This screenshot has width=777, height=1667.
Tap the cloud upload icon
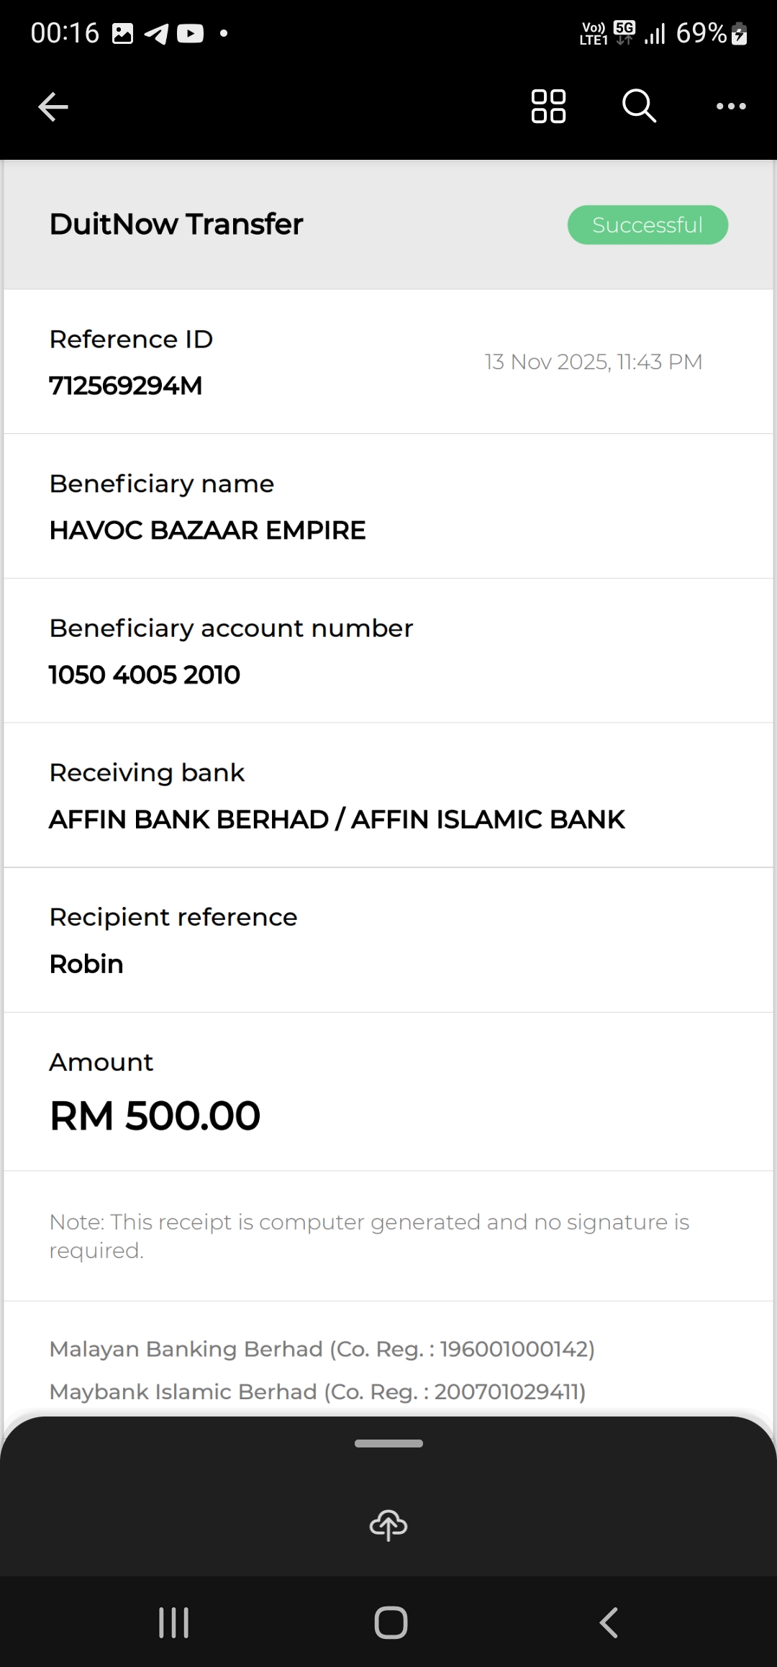click(388, 1524)
